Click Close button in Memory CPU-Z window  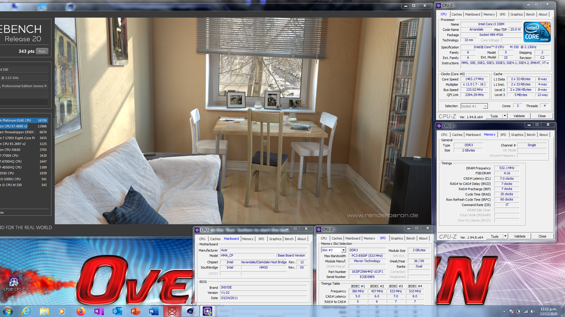tap(542, 236)
